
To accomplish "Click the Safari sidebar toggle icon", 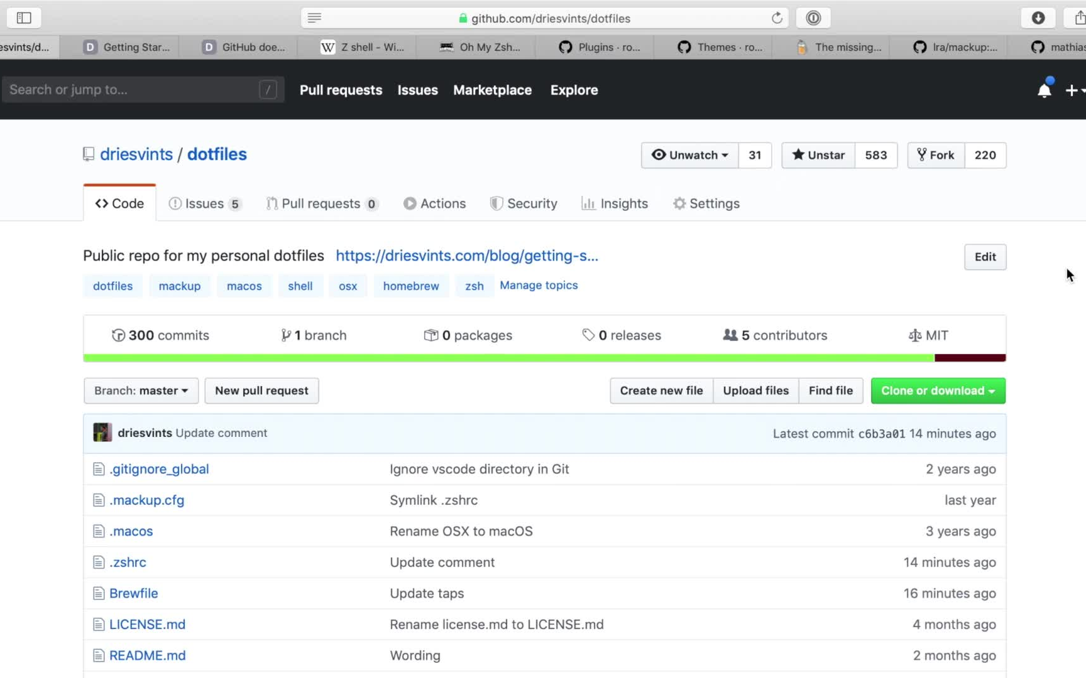I will click(24, 18).
